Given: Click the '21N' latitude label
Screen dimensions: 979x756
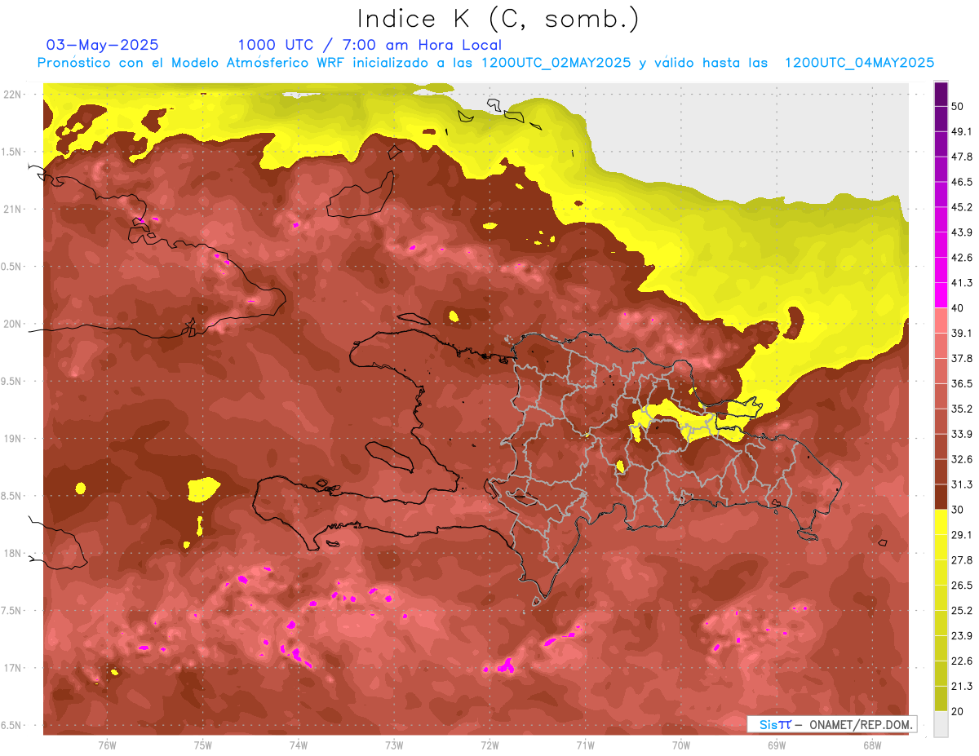Looking at the screenshot, I should (12, 209).
